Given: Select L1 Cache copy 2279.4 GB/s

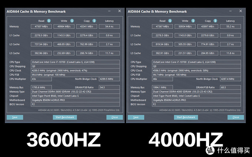Looking at the screenshot, I should (x=87, y=35).
